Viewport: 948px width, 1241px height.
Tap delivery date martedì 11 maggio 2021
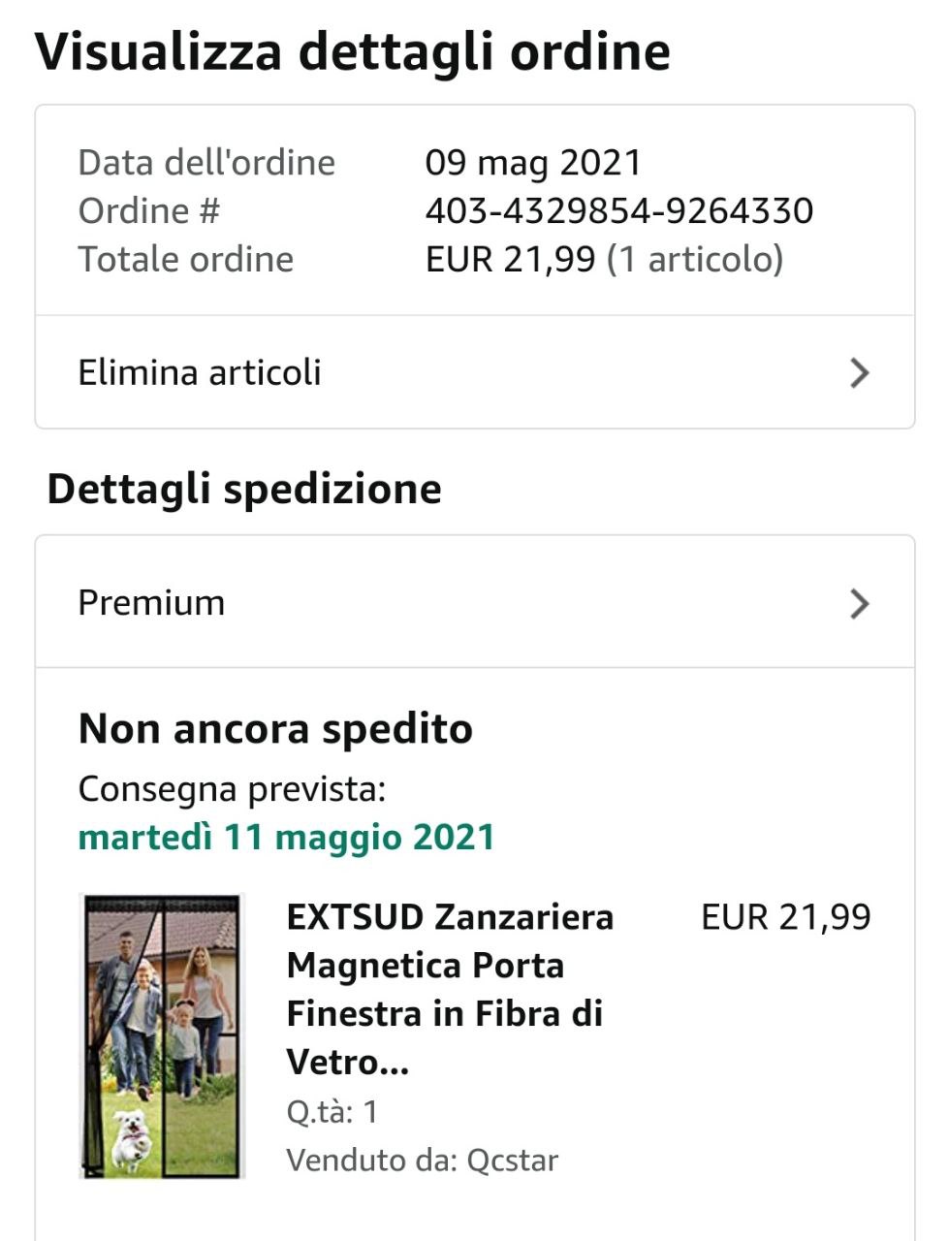(286, 837)
